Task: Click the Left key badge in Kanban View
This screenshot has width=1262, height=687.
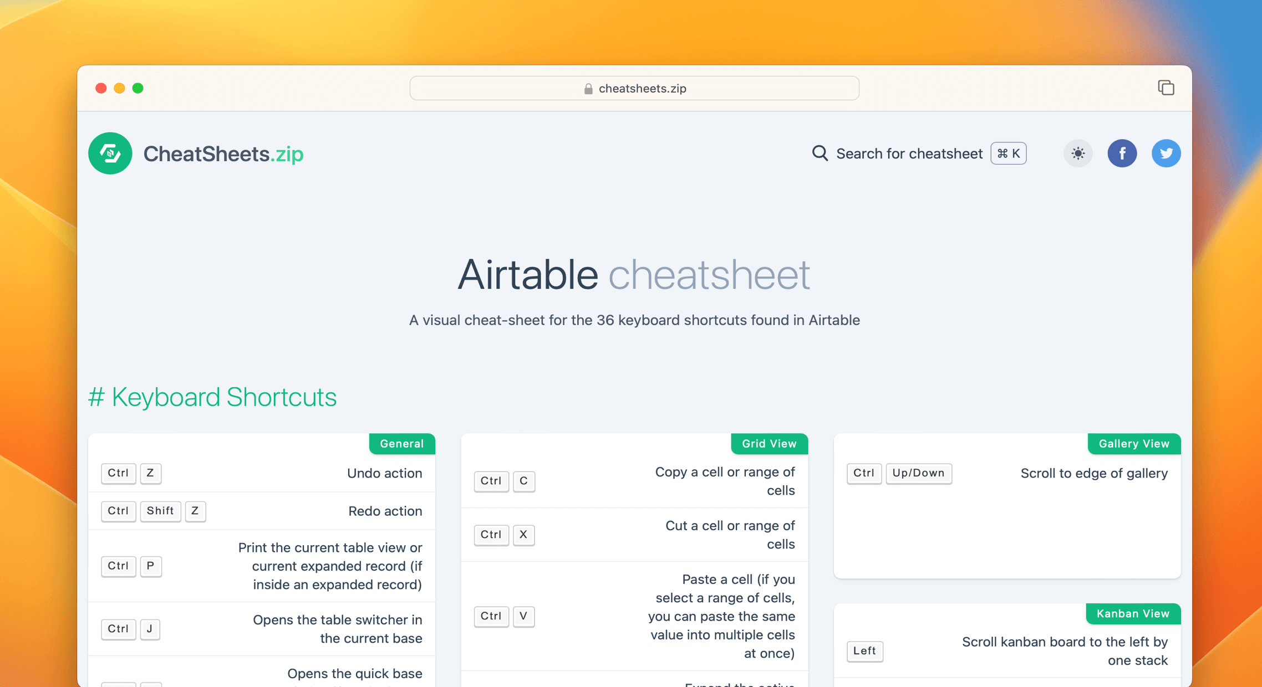Action: point(864,651)
